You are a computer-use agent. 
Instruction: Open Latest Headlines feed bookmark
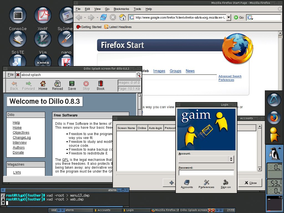(x=118, y=27)
